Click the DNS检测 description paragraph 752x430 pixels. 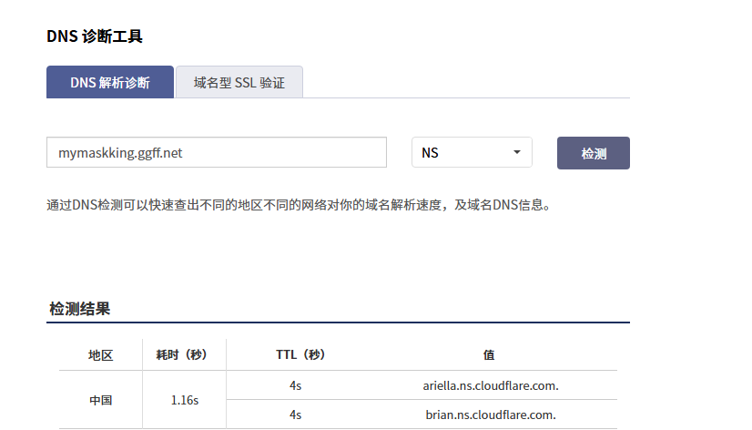pyautogui.click(x=299, y=205)
